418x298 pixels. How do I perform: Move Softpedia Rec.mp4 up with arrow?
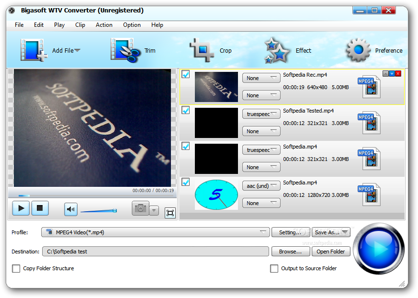[385, 74]
